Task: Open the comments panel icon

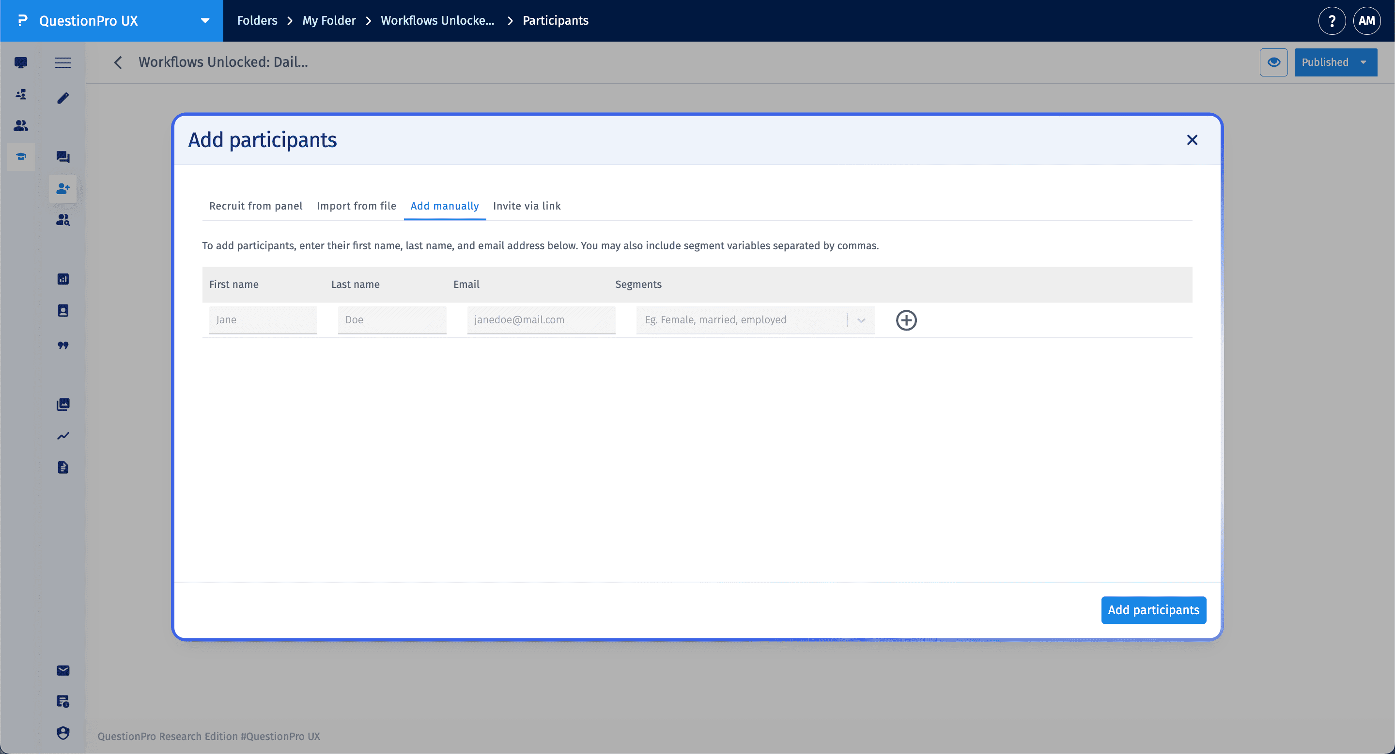Action: click(x=63, y=157)
